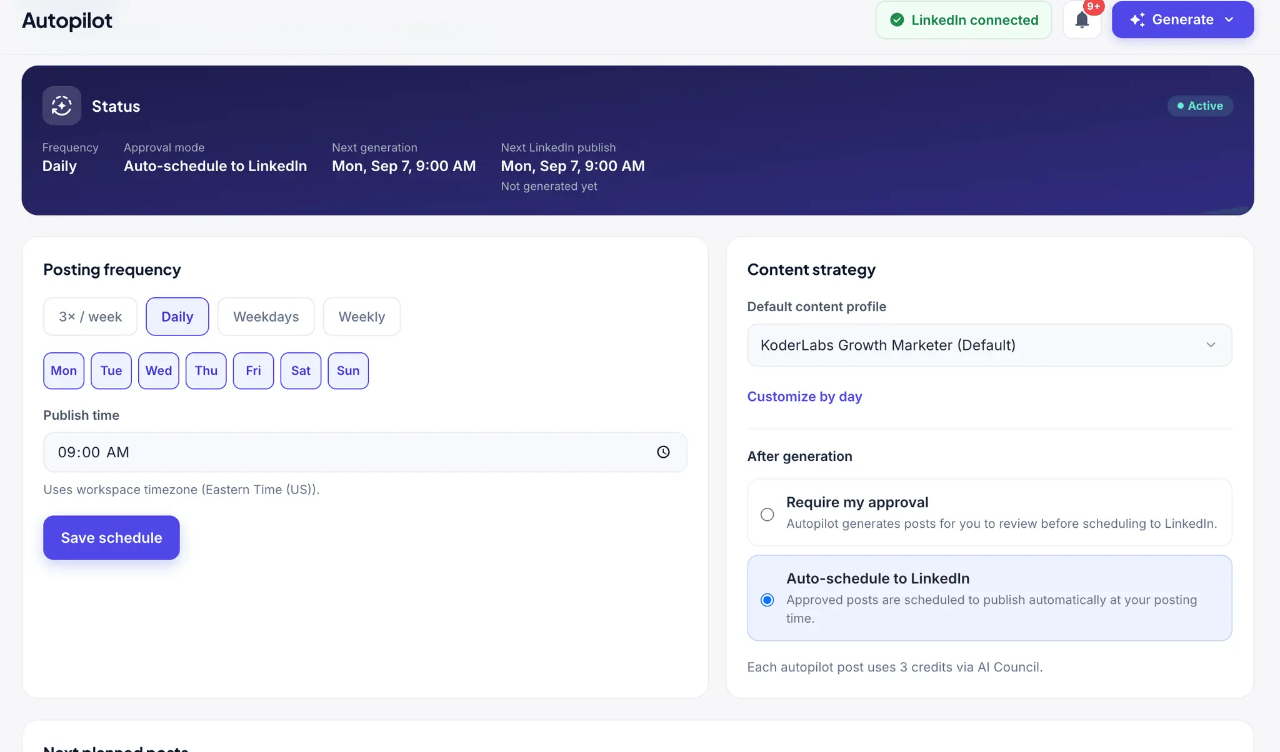1280x752 pixels.
Task: Click the sparkle icon on Generate button
Action: coord(1137,20)
